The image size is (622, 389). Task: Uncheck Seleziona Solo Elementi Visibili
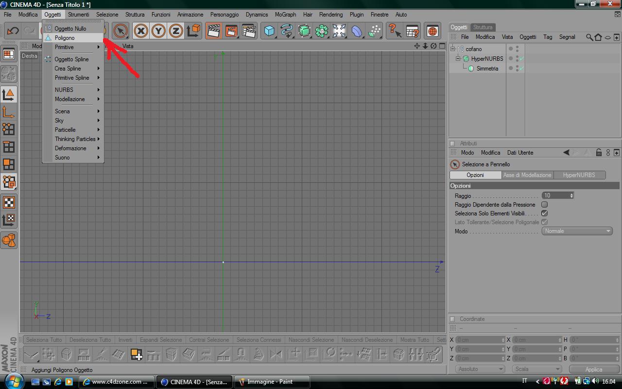click(544, 213)
